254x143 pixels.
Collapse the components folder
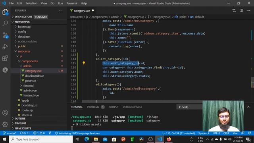coord(29,61)
